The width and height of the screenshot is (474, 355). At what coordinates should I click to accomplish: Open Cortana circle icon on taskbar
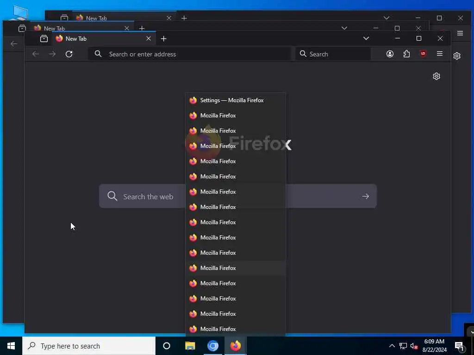[x=167, y=346]
